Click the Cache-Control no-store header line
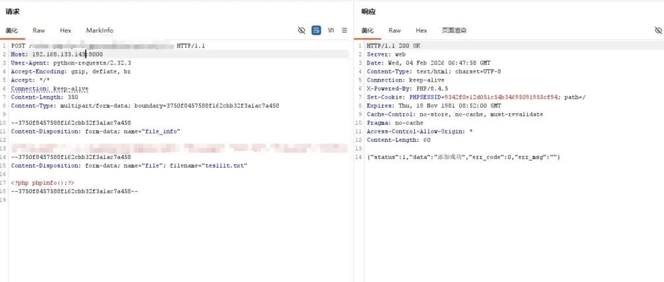This screenshot has width=664, height=282. (x=455, y=114)
